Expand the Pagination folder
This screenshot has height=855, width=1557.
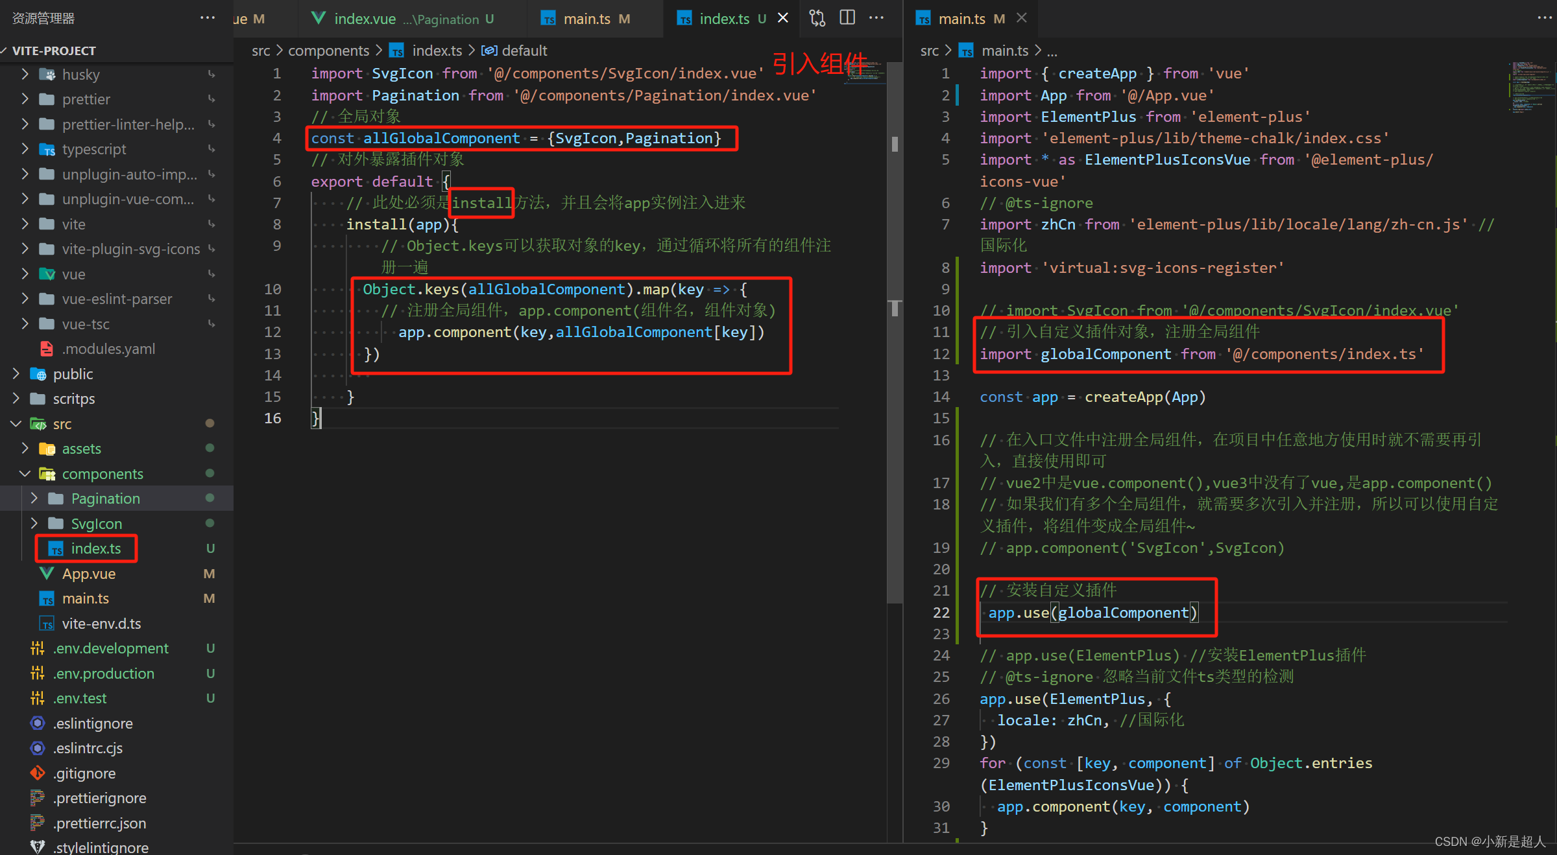(x=105, y=498)
